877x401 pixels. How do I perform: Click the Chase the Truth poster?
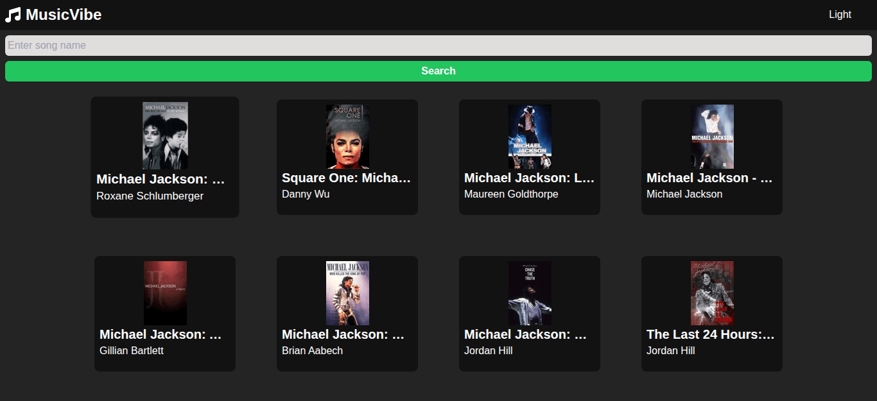click(530, 293)
